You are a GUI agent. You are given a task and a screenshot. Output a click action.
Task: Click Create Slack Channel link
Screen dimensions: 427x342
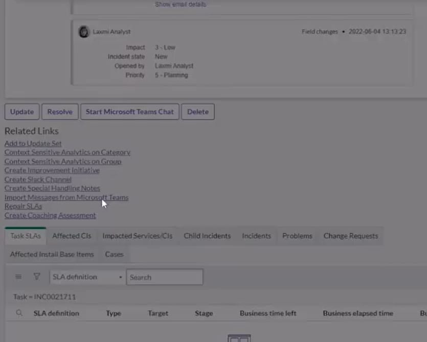[38, 179]
